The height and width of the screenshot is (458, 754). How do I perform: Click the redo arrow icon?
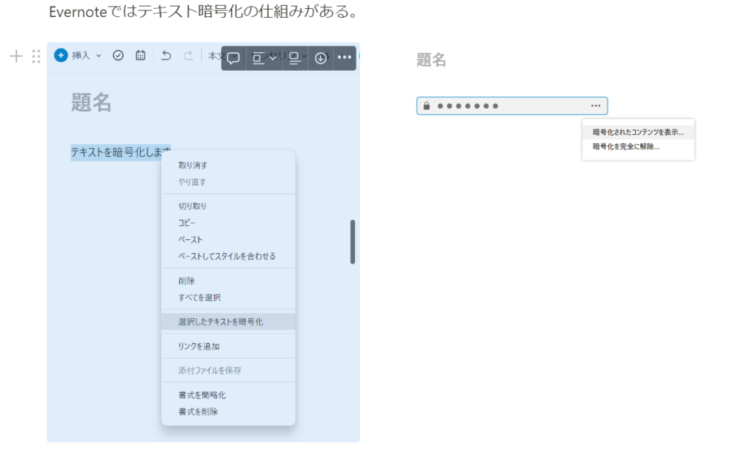click(188, 55)
